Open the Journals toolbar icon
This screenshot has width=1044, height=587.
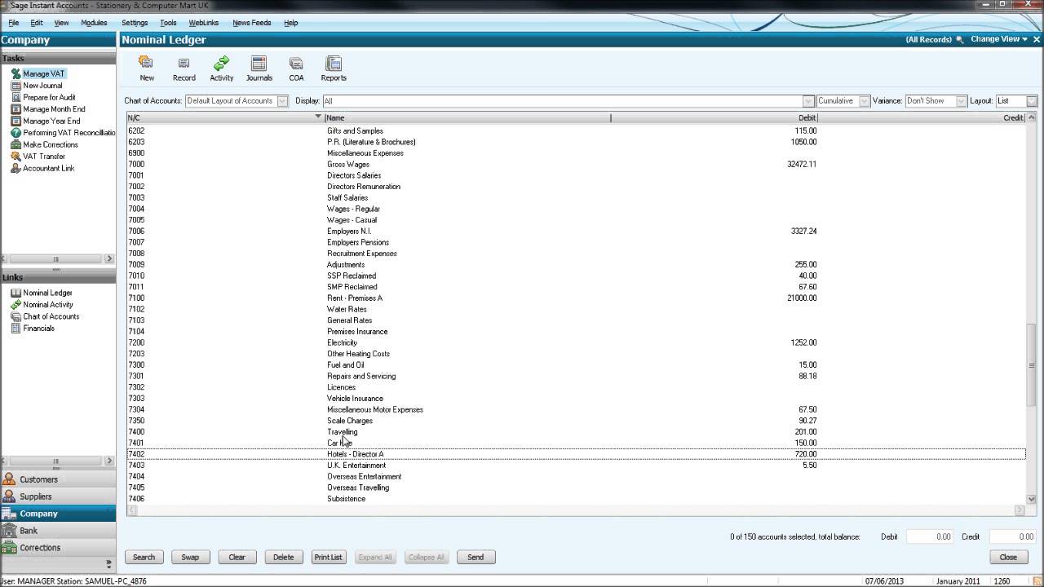(259, 64)
